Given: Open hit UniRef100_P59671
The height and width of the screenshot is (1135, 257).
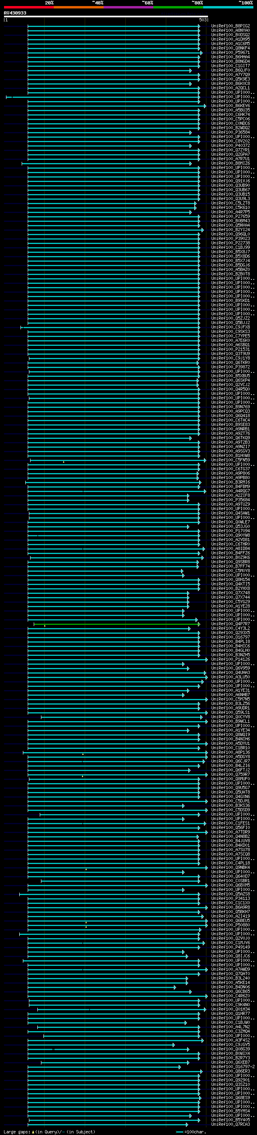Looking at the screenshot, I should coord(230,52).
